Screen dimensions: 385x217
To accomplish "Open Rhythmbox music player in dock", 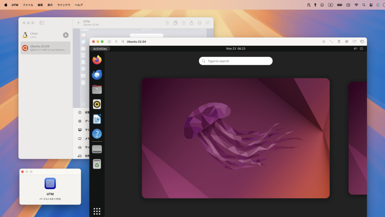I will coord(97,104).
